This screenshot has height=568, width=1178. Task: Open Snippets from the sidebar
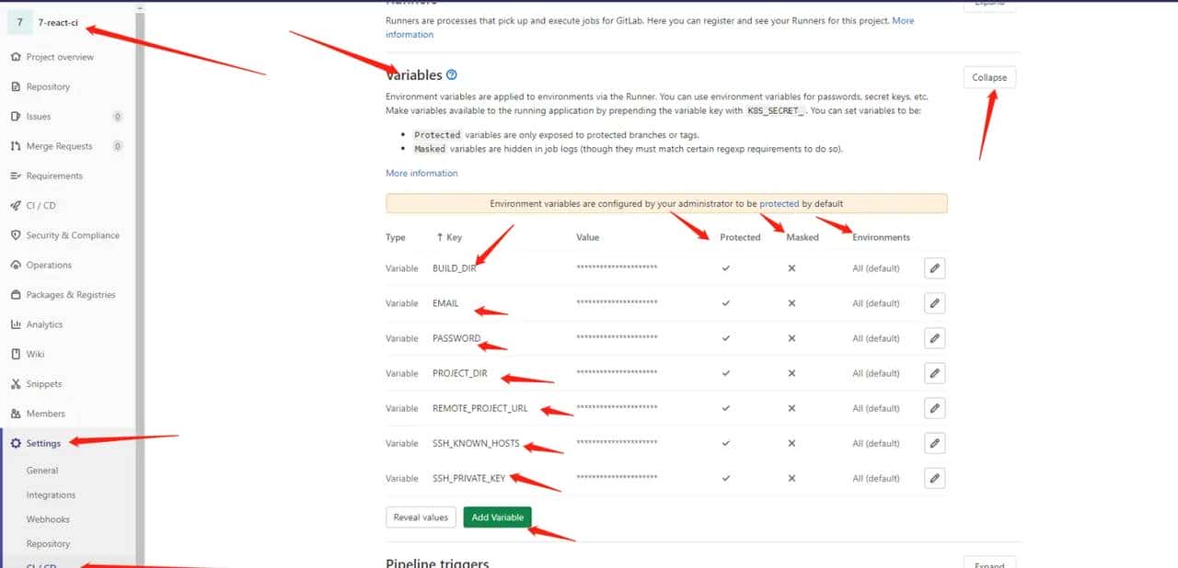(43, 384)
